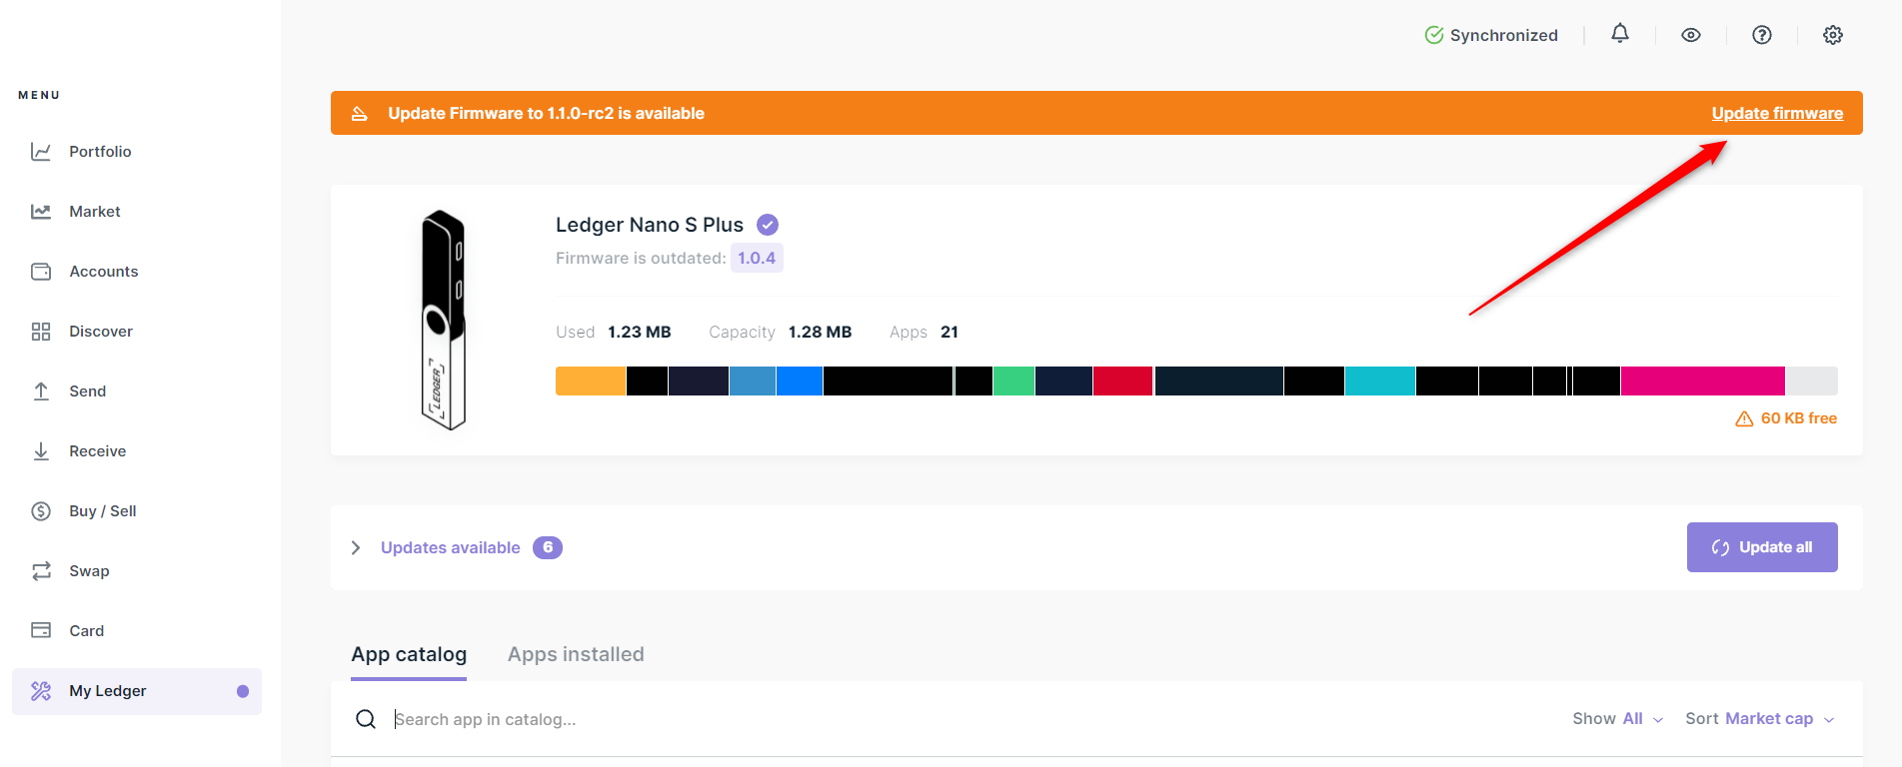1902x767 pixels.
Task: Open help question mark icon
Action: [x=1761, y=35]
